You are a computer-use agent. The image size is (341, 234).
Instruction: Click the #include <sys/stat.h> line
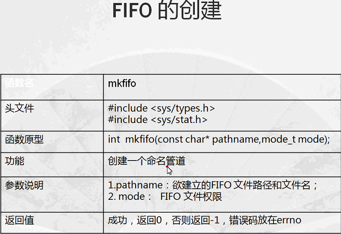click(x=158, y=120)
